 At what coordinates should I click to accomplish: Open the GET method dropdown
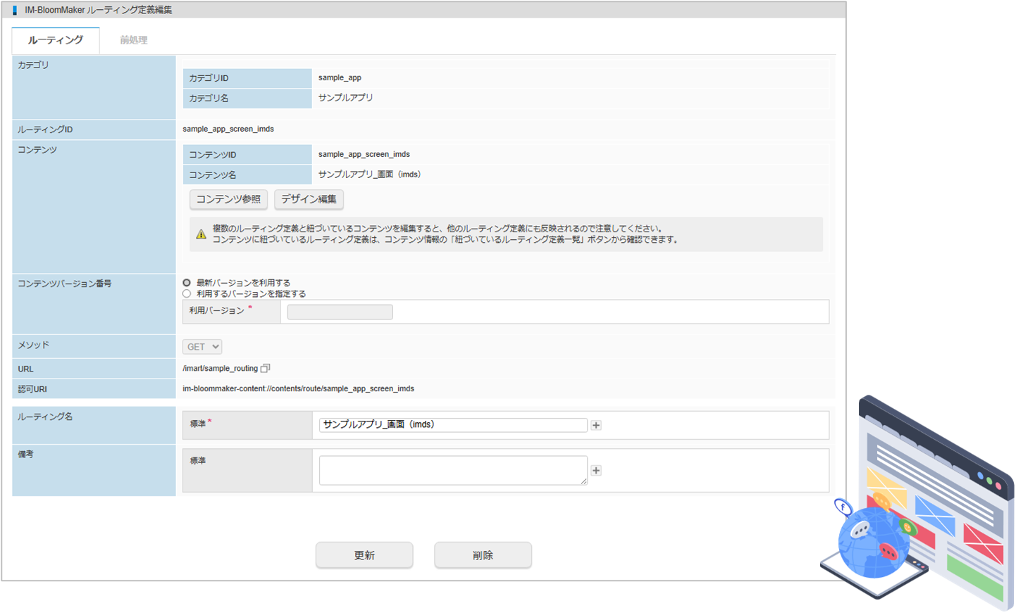pyautogui.click(x=202, y=347)
